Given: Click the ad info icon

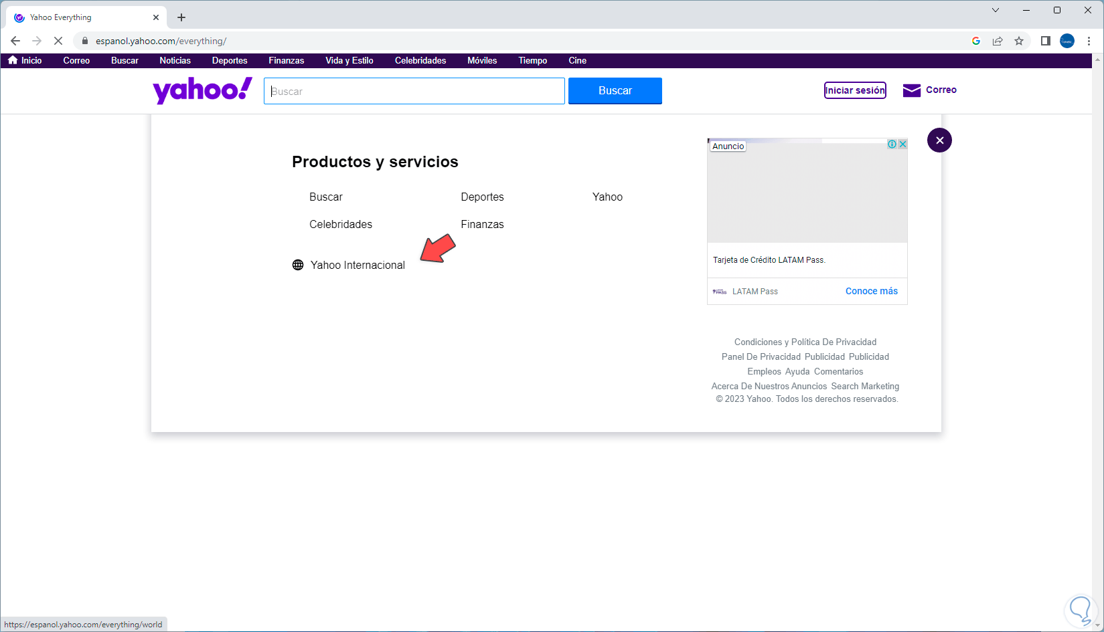Looking at the screenshot, I should 892,144.
